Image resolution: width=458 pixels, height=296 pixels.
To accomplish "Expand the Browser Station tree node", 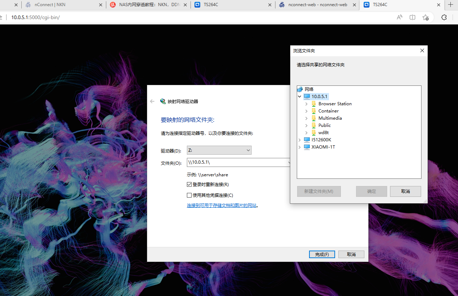I will point(306,103).
